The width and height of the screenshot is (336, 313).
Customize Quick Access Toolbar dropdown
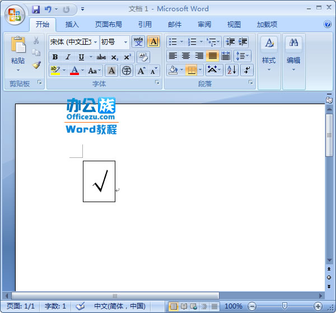(82, 9)
